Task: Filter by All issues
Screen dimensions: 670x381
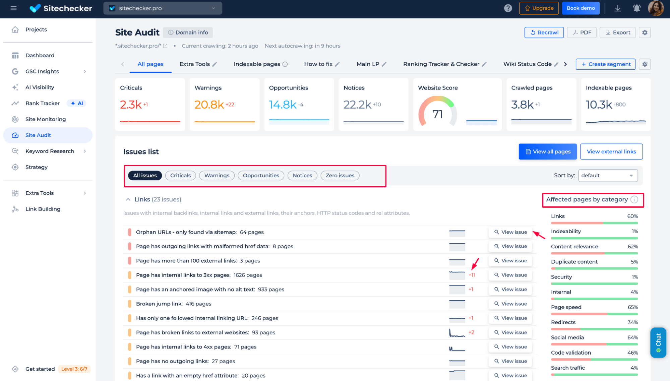Action: point(145,175)
